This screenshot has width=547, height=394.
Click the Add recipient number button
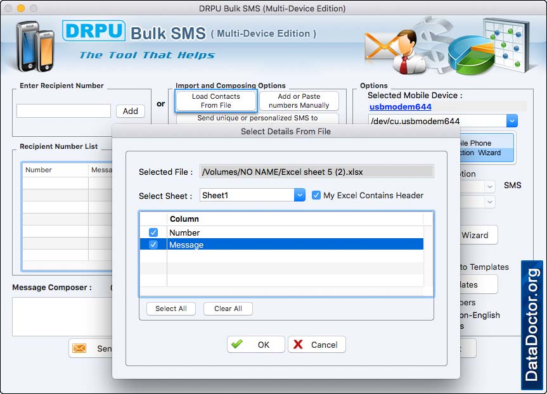click(x=131, y=111)
